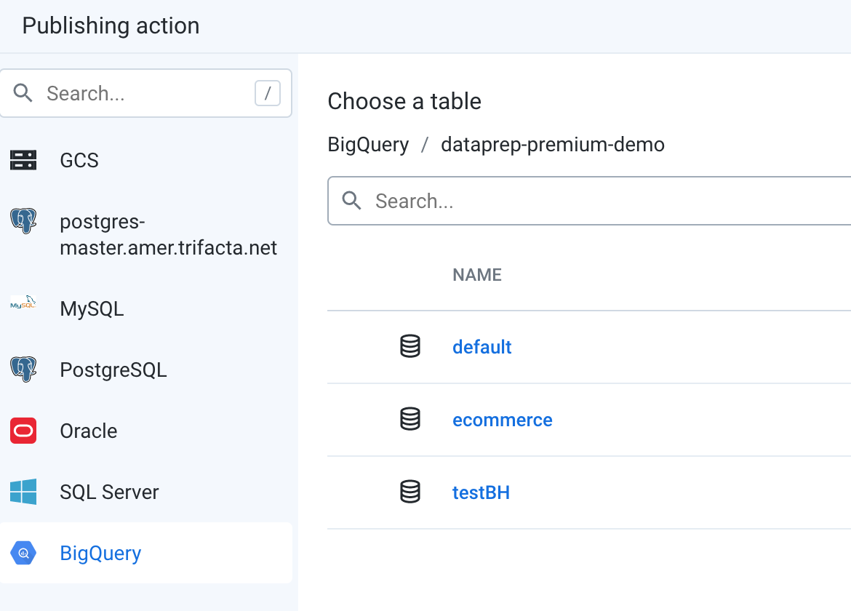Open the testBH dataset
851x611 pixels.
(481, 492)
